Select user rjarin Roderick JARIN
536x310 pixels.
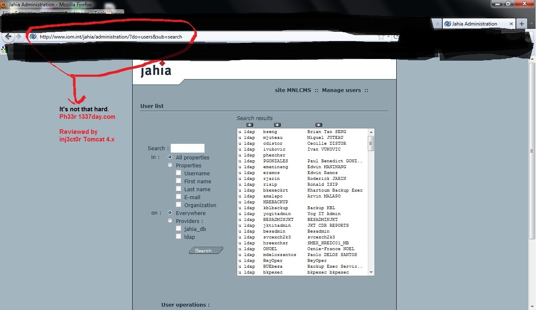pyautogui.click(x=302, y=179)
